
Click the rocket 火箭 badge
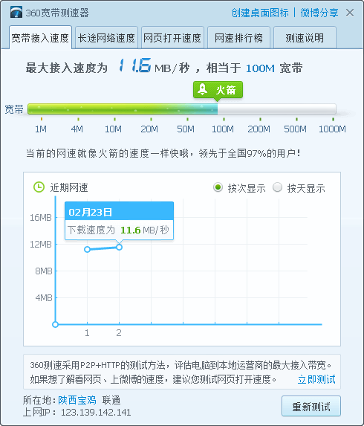tap(218, 90)
